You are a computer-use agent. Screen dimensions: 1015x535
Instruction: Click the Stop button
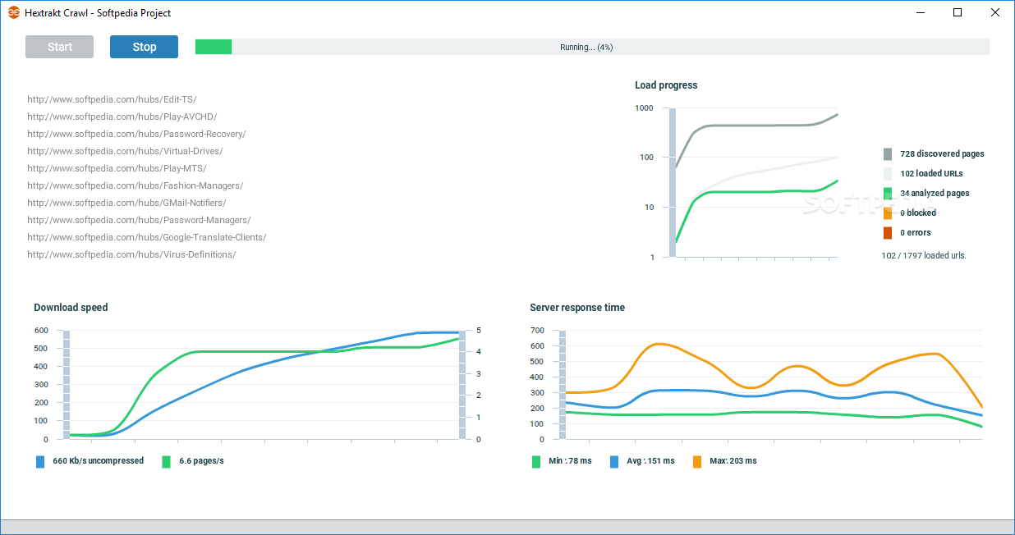click(144, 47)
